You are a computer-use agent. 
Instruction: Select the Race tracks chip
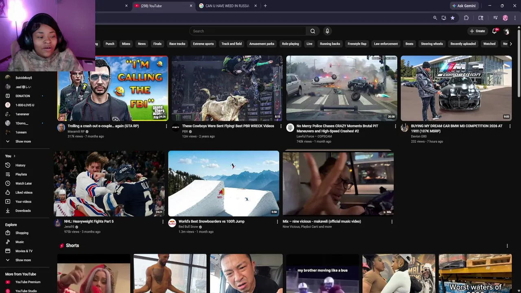click(177, 44)
